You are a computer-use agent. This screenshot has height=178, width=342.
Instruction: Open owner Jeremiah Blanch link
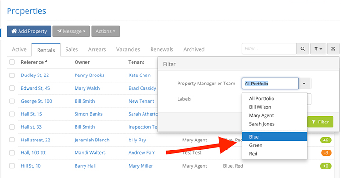[x=92, y=140]
